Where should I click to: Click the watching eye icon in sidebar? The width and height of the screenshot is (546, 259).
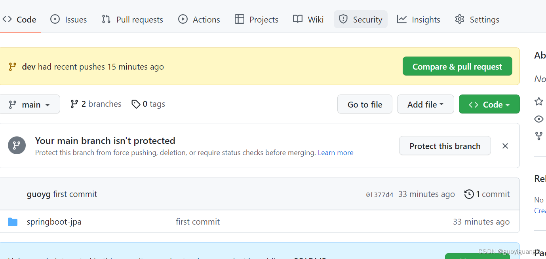[x=539, y=119]
